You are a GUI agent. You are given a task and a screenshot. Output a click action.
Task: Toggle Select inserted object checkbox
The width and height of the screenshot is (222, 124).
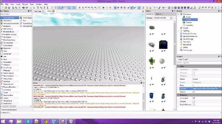(1, 110)
